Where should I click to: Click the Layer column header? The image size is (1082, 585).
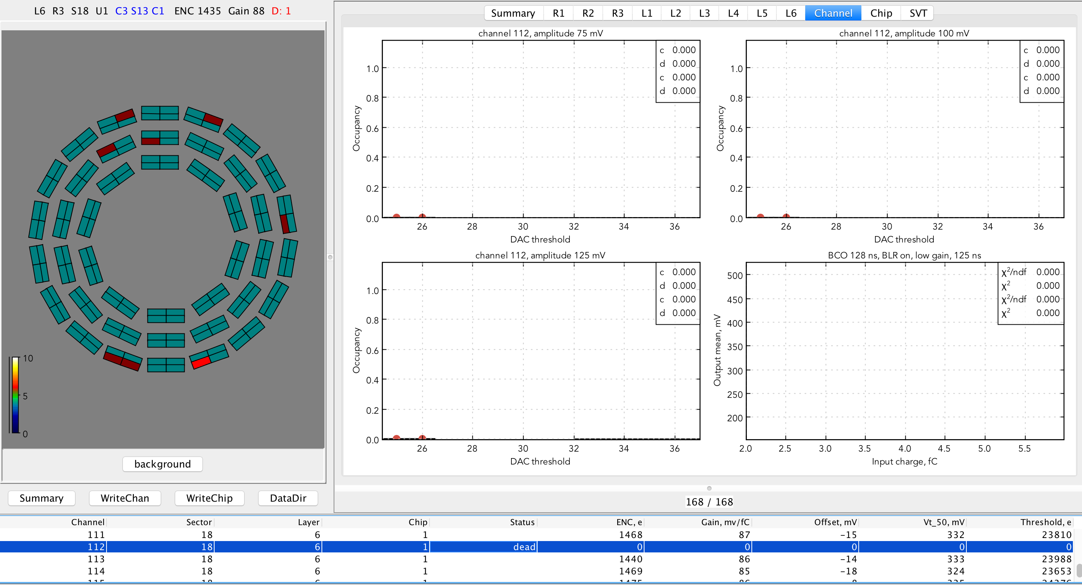[x=268, y=522]
